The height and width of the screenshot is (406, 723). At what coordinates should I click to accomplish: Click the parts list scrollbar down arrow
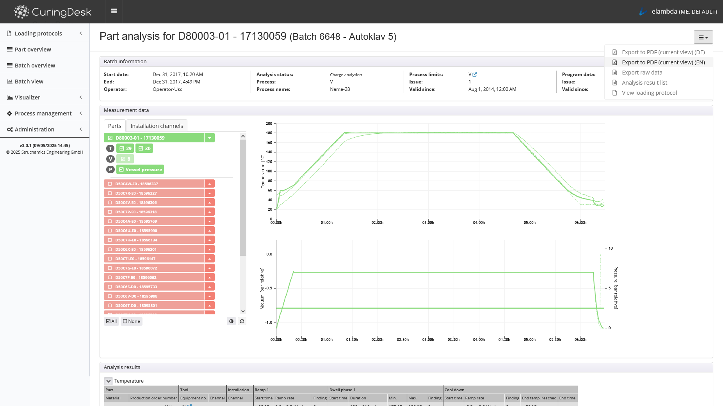243,311
